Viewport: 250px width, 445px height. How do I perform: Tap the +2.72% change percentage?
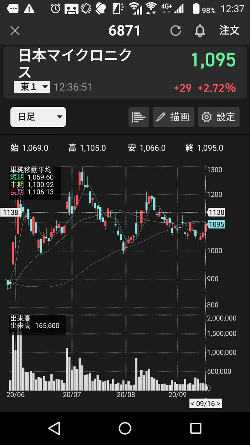click(x=216, y=88)
